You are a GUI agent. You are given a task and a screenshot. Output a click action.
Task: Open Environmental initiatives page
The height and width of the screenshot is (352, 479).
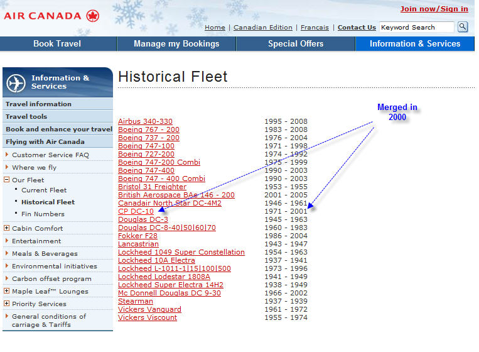coord(55,266)
